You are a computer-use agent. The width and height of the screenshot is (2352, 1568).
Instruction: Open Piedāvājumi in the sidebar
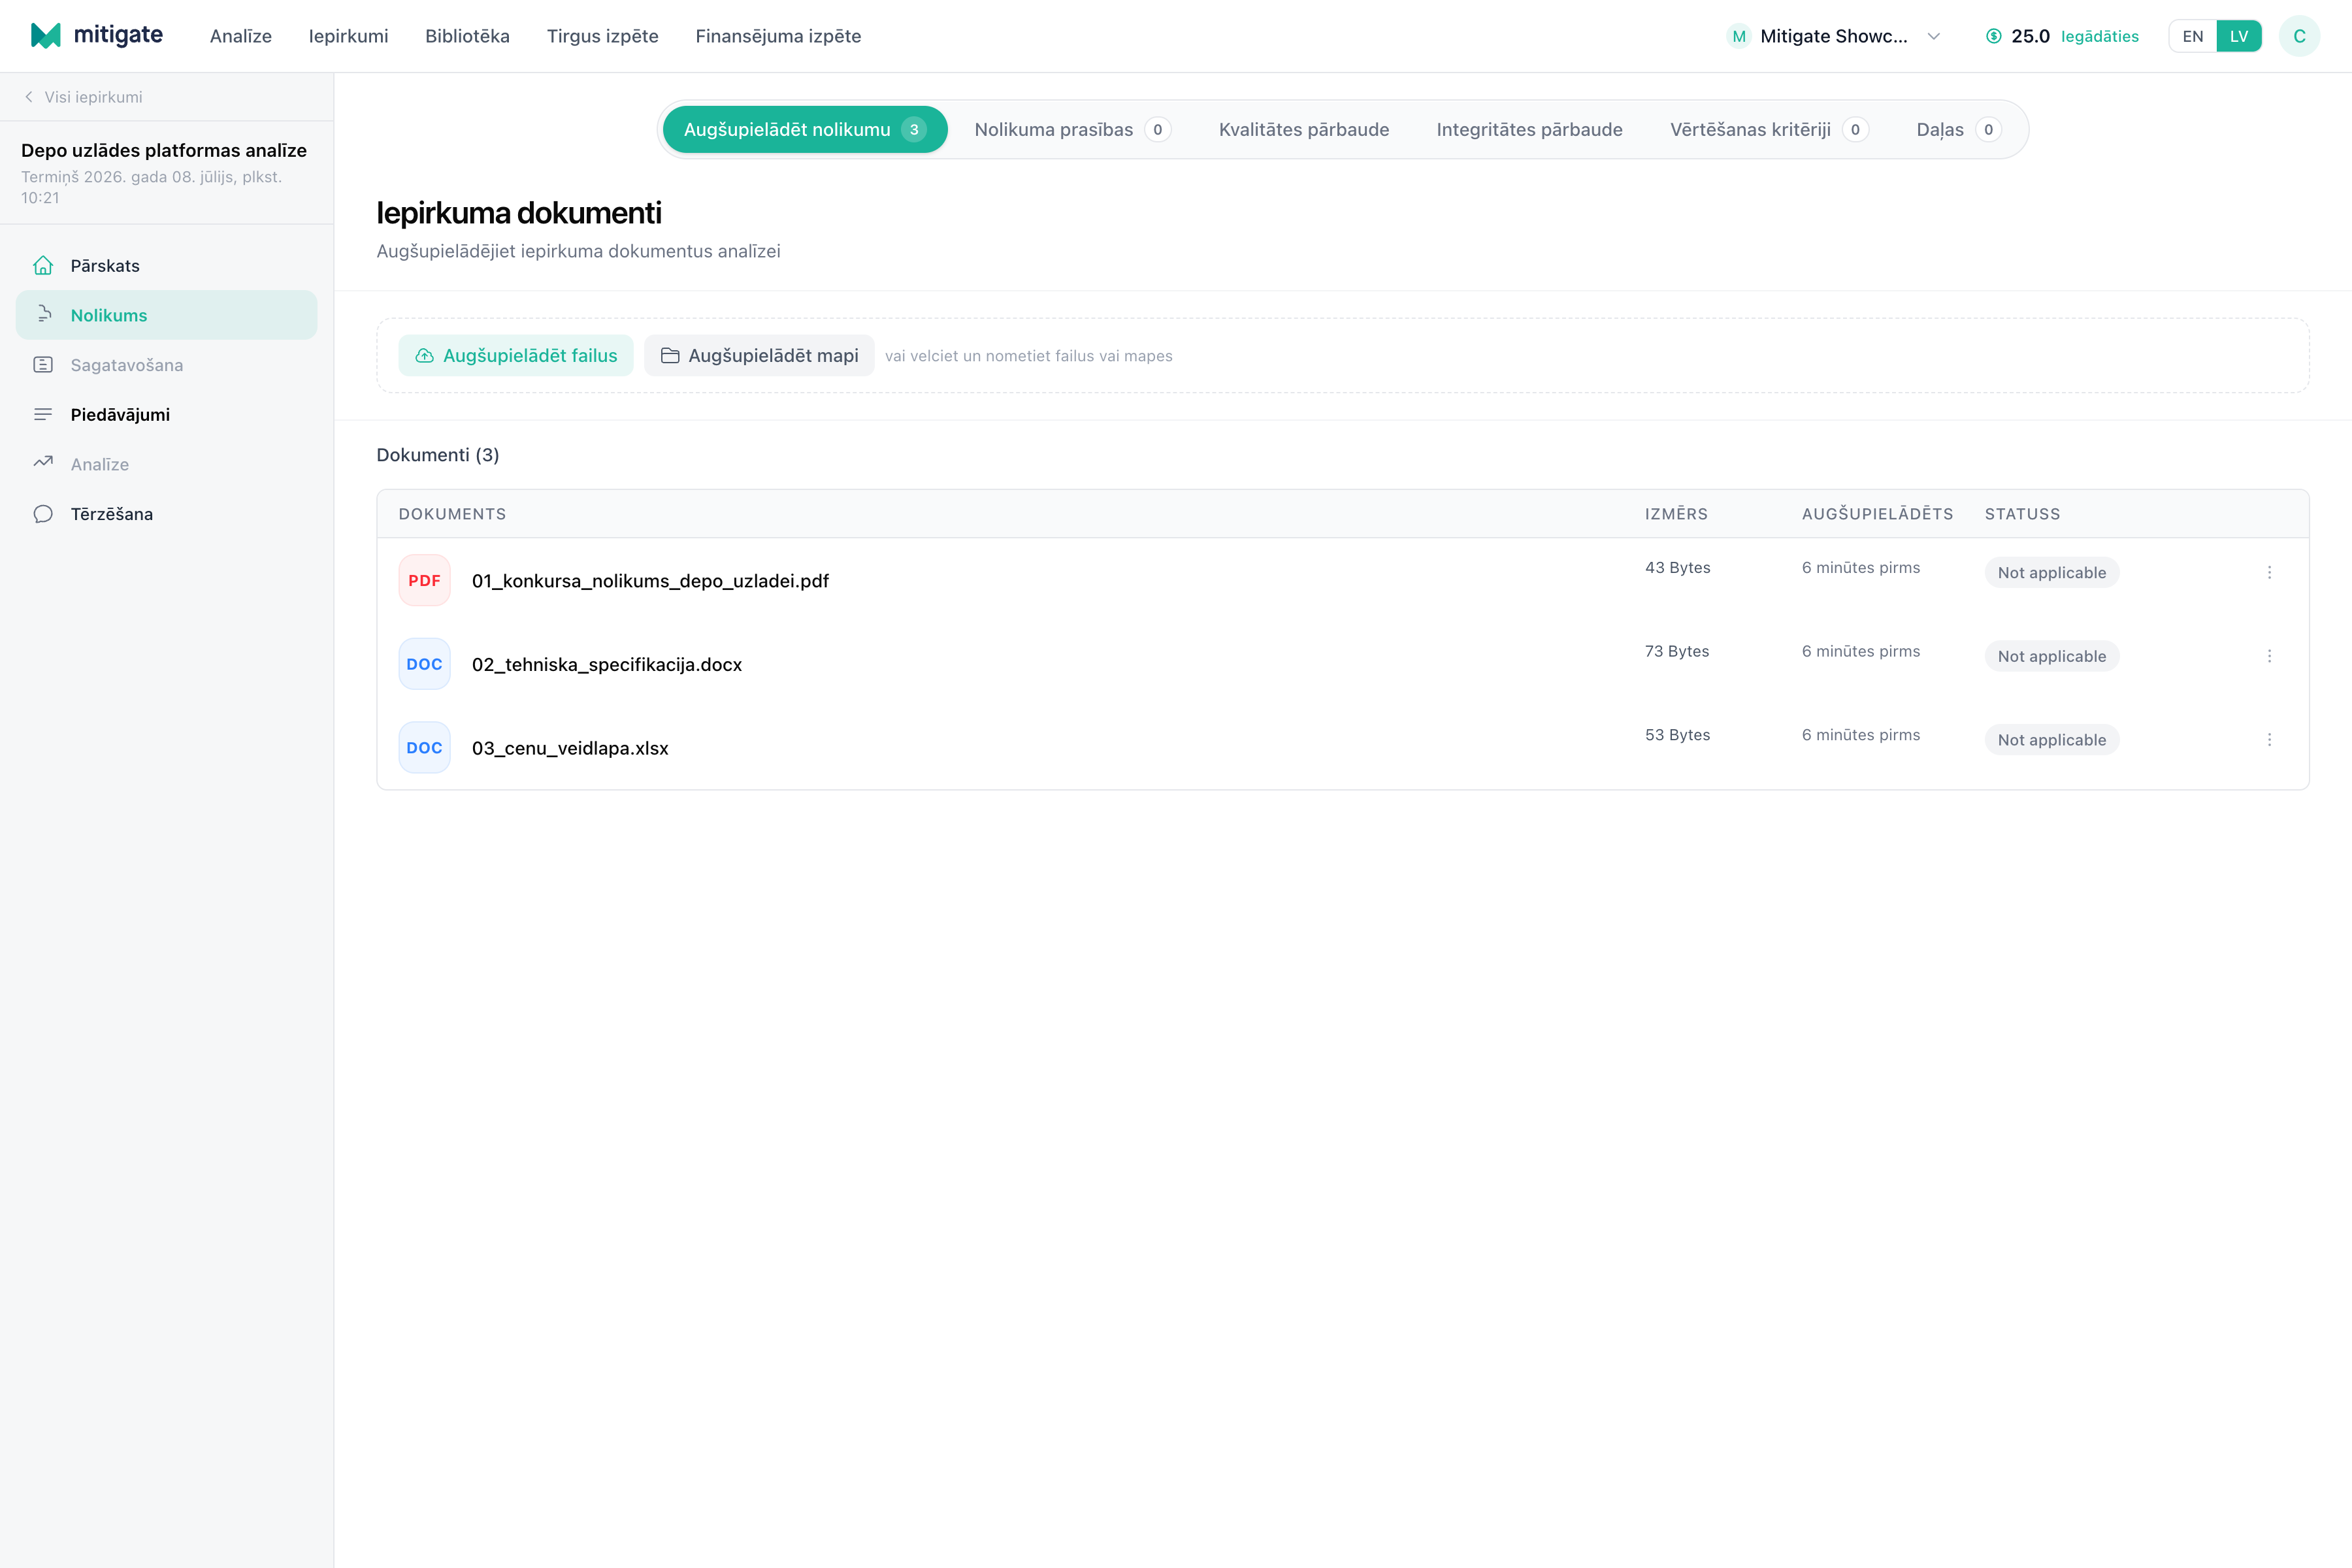tap(166, 414)
